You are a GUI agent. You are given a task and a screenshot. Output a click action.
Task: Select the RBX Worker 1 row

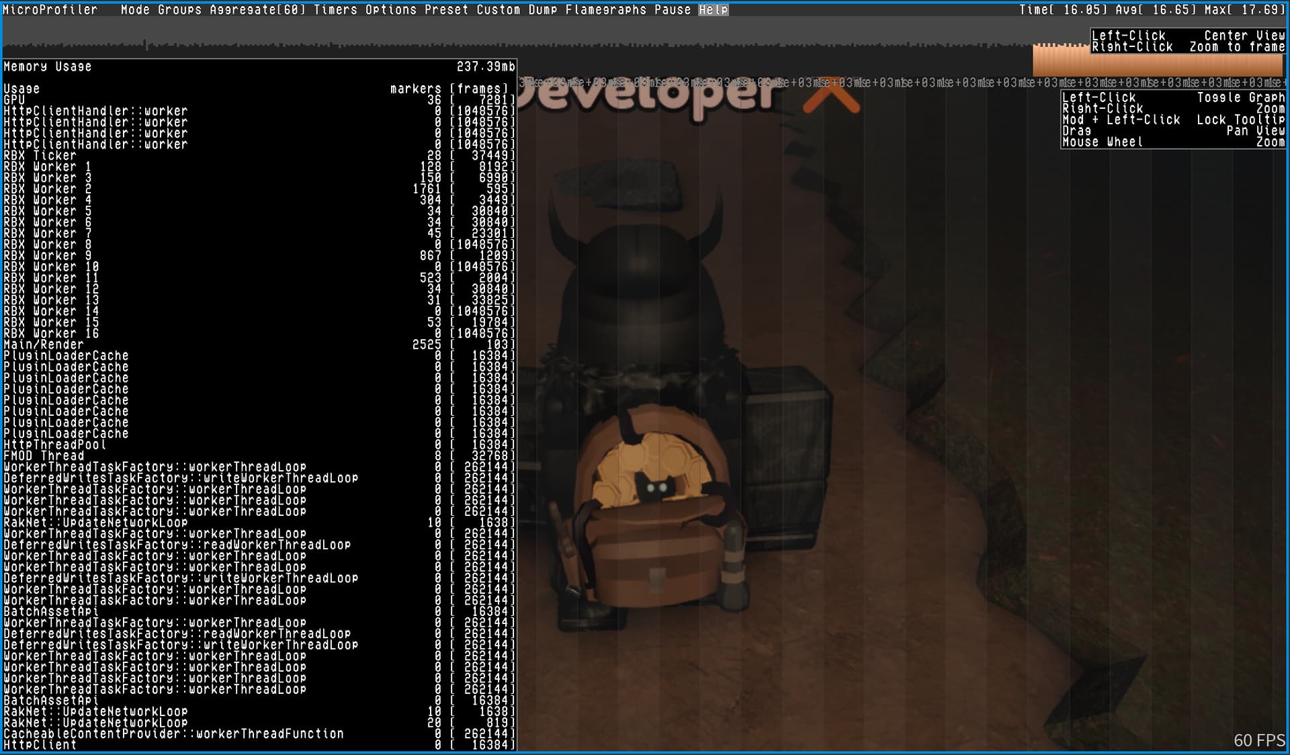(259, 167)
